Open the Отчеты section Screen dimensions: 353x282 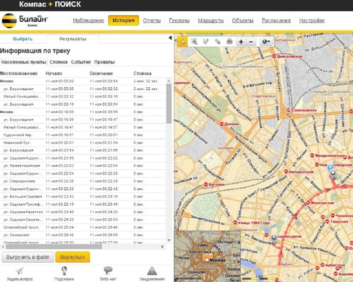152,20
